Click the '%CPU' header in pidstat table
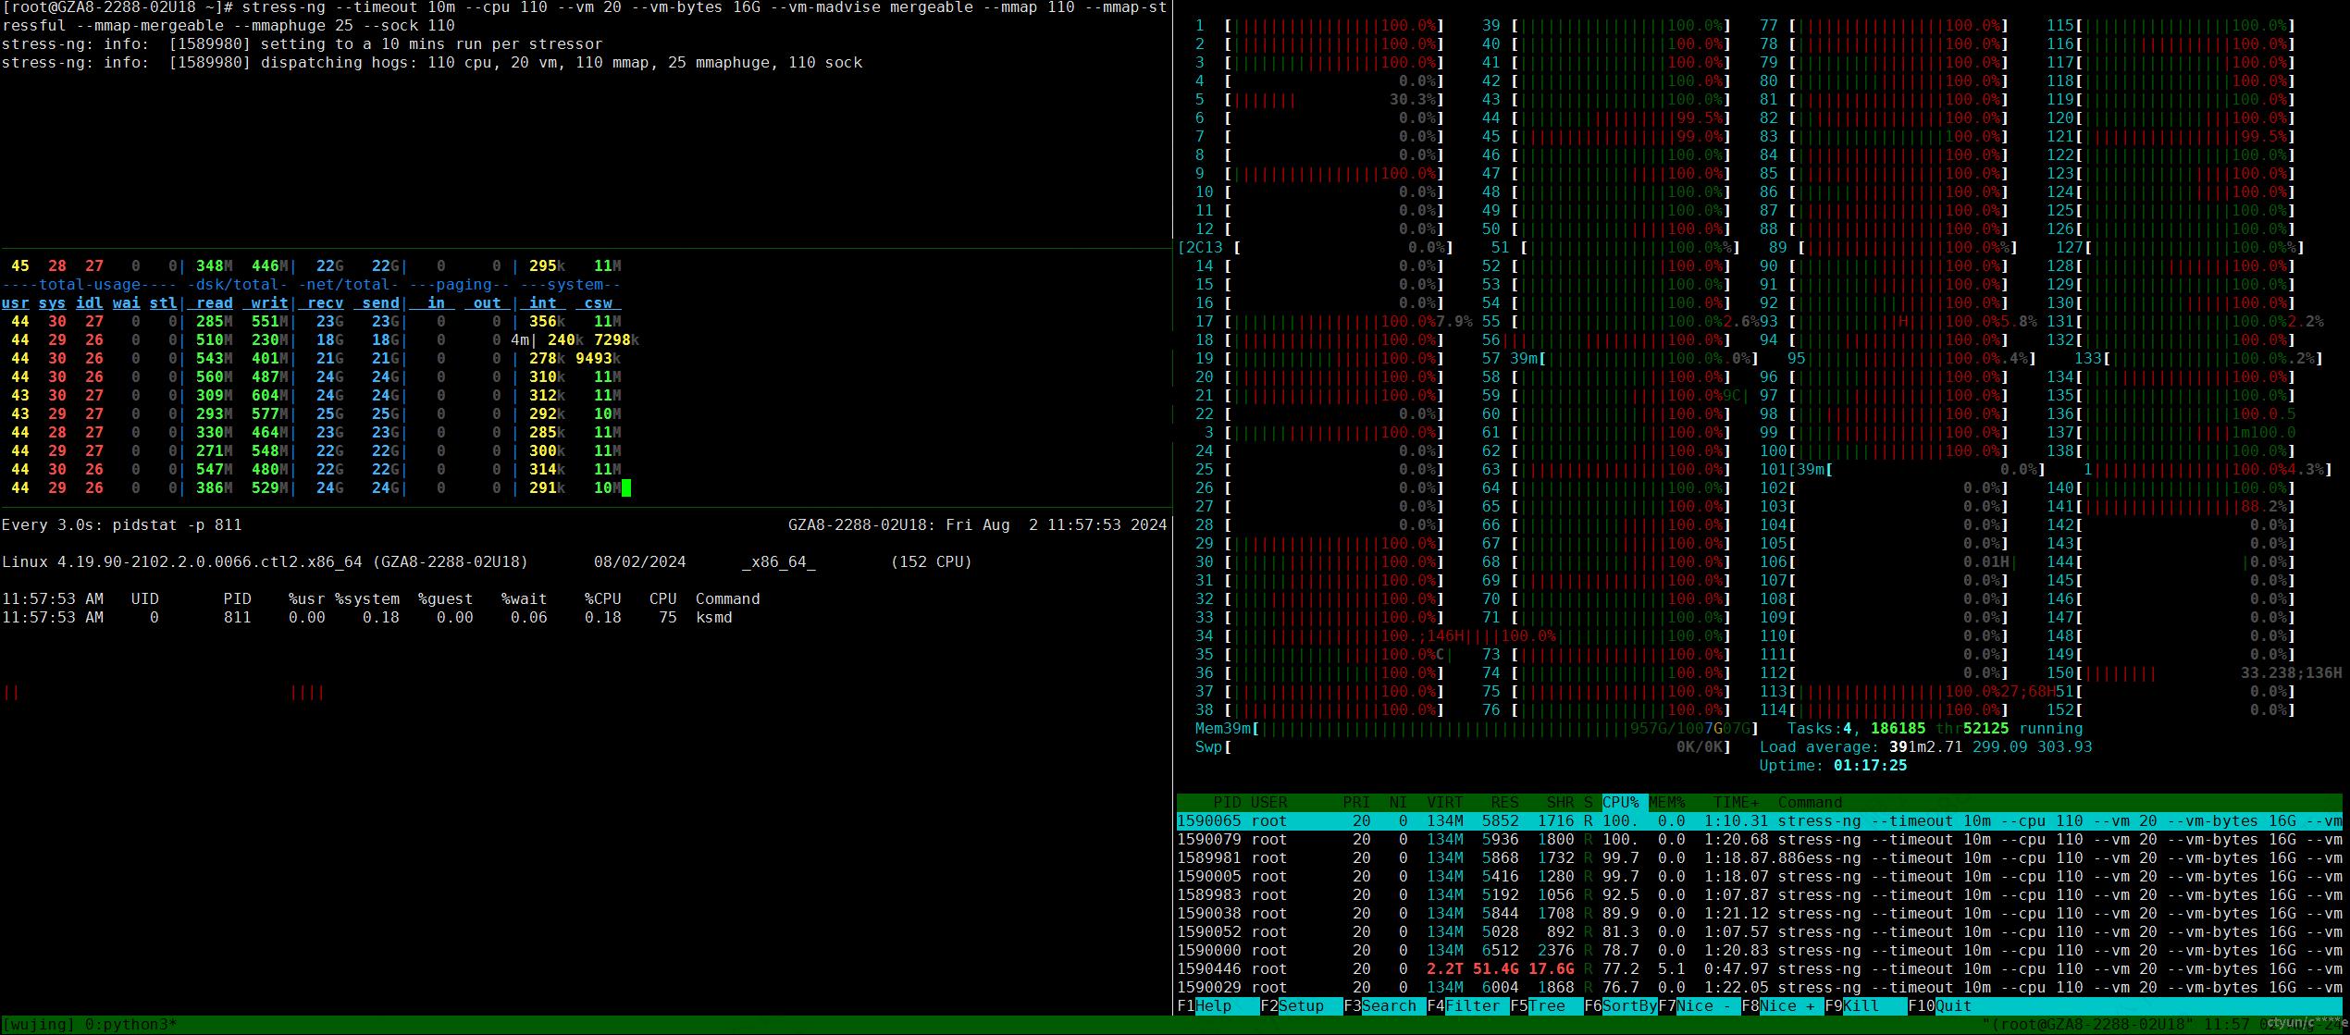Image resolution: width=2350 pixels, height=1035 pixels. point(602,598)
